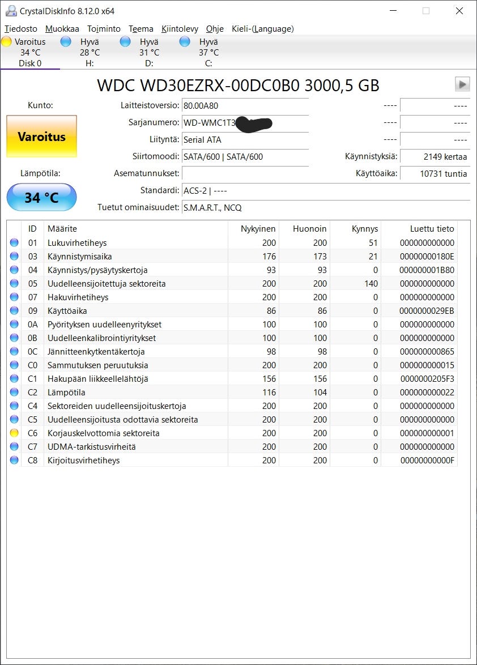Click the Huonoin column header
The width and height of the screenshot is (477, 665).
point(304,229)
